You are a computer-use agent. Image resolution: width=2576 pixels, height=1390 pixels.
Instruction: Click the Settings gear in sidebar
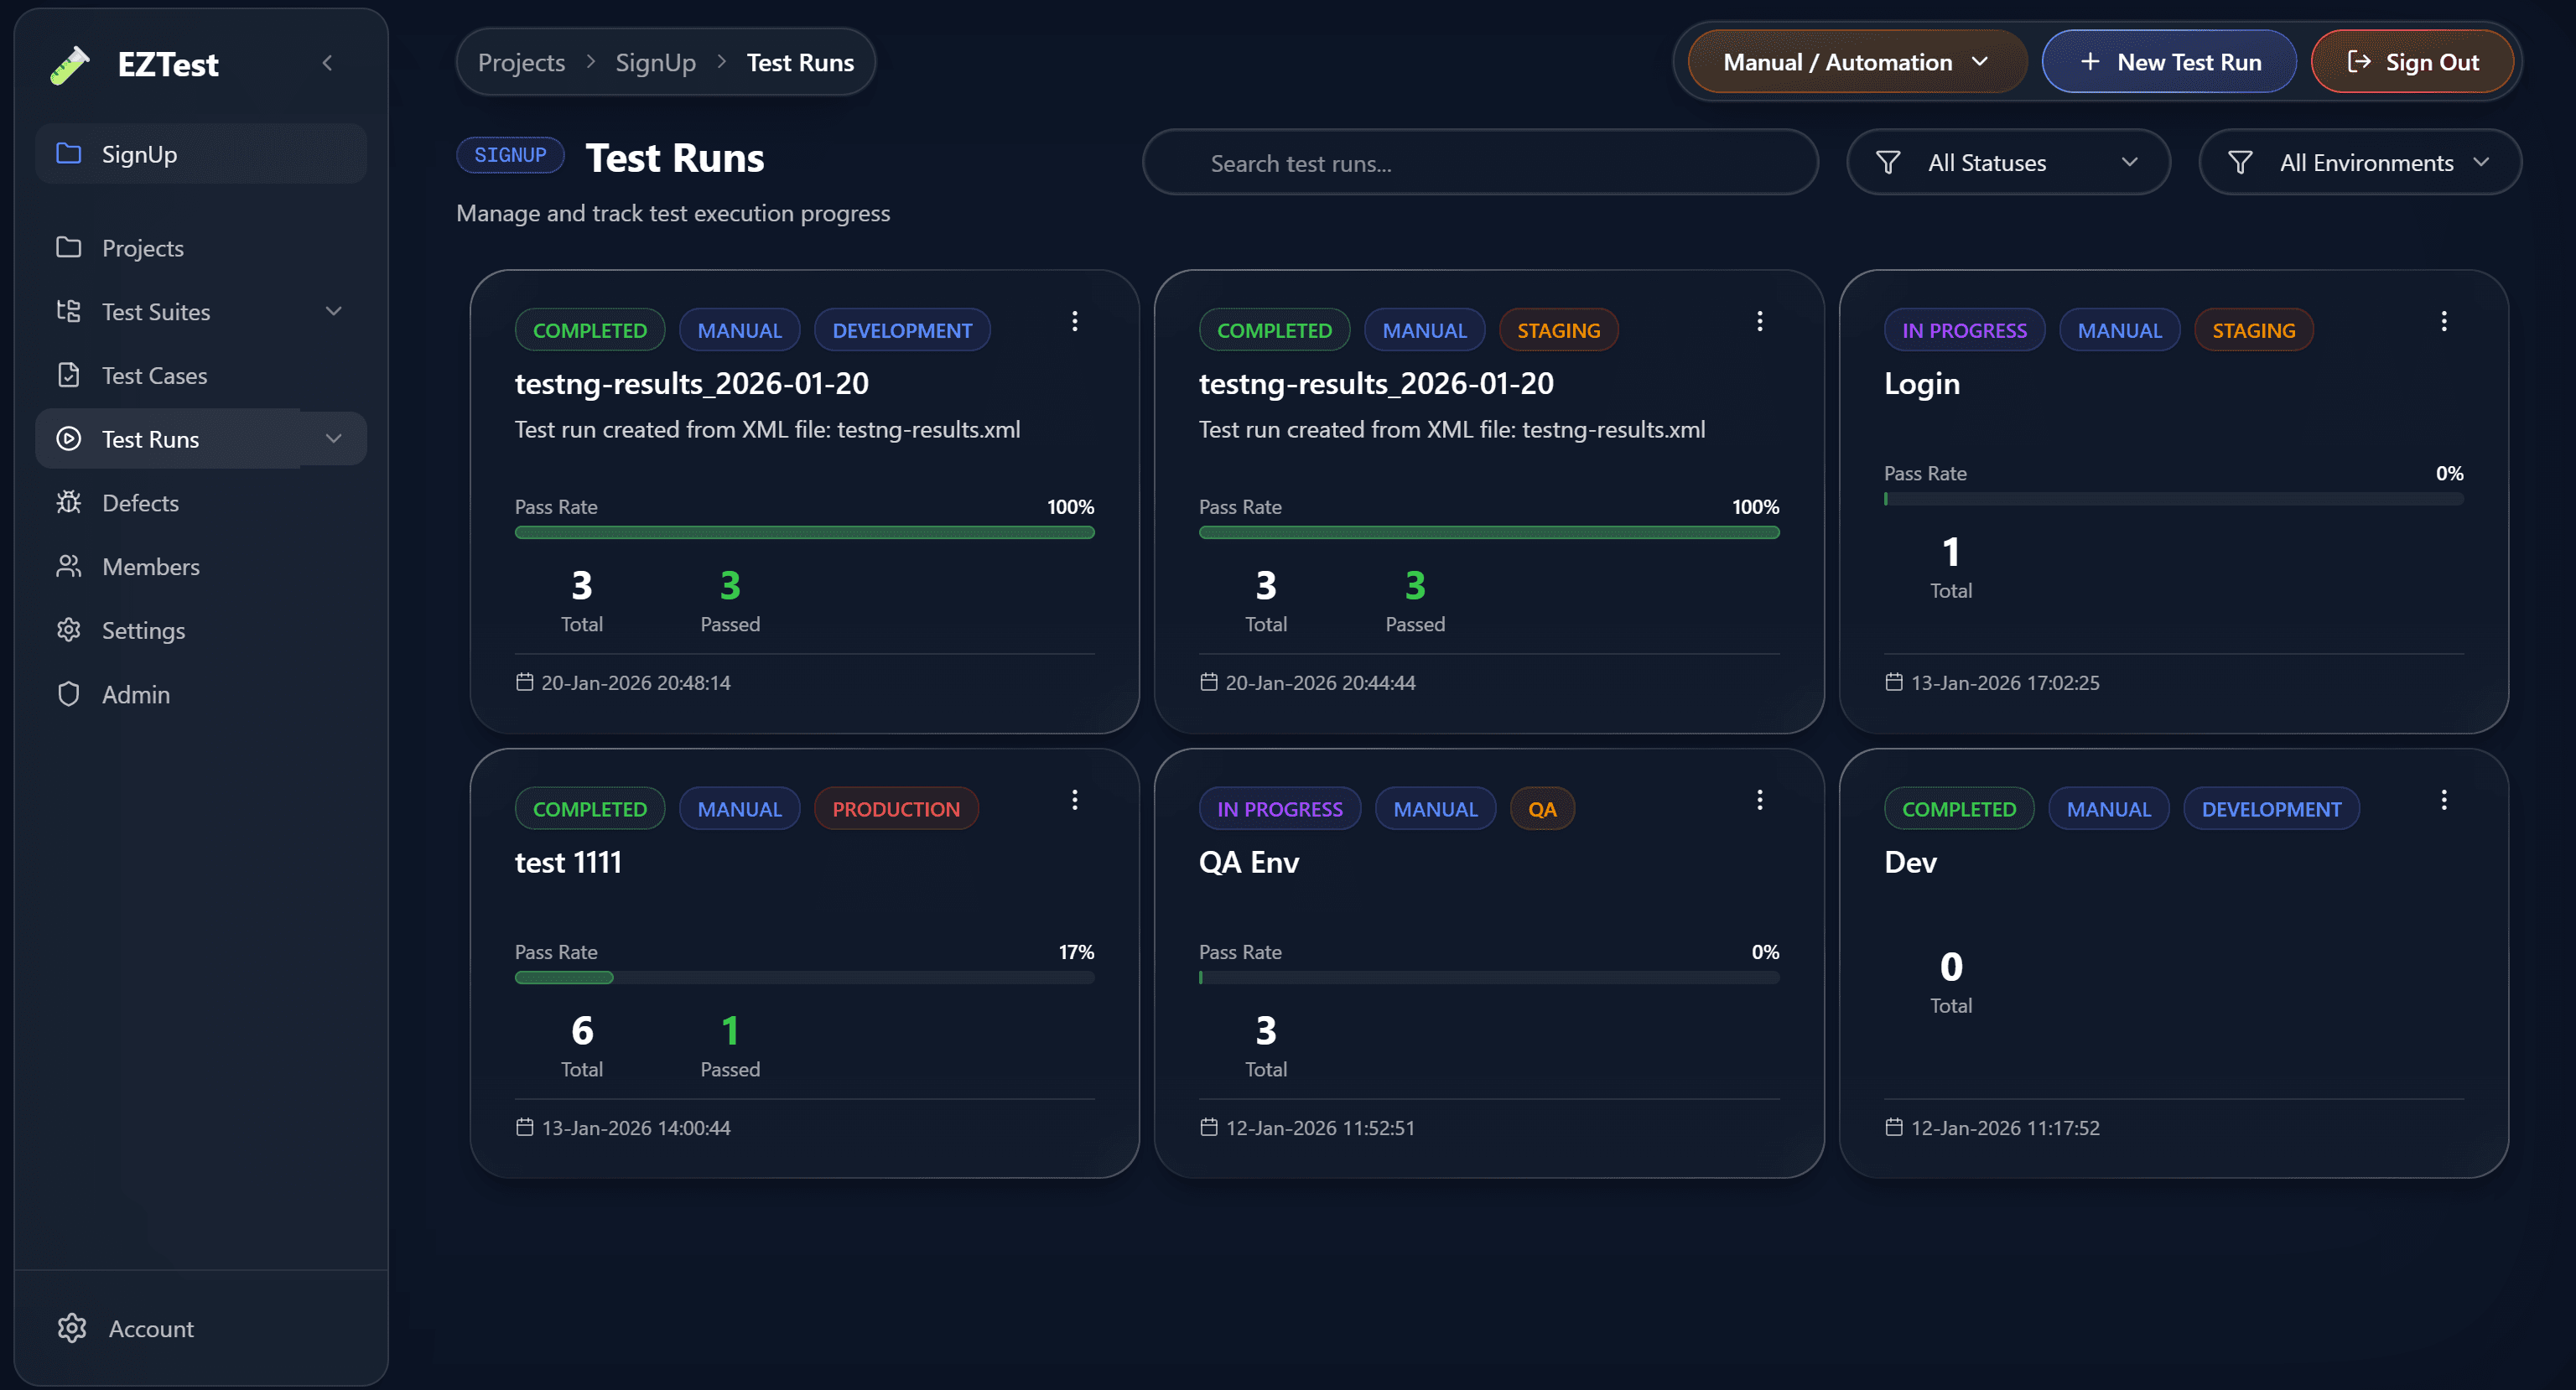click(68, 630)
